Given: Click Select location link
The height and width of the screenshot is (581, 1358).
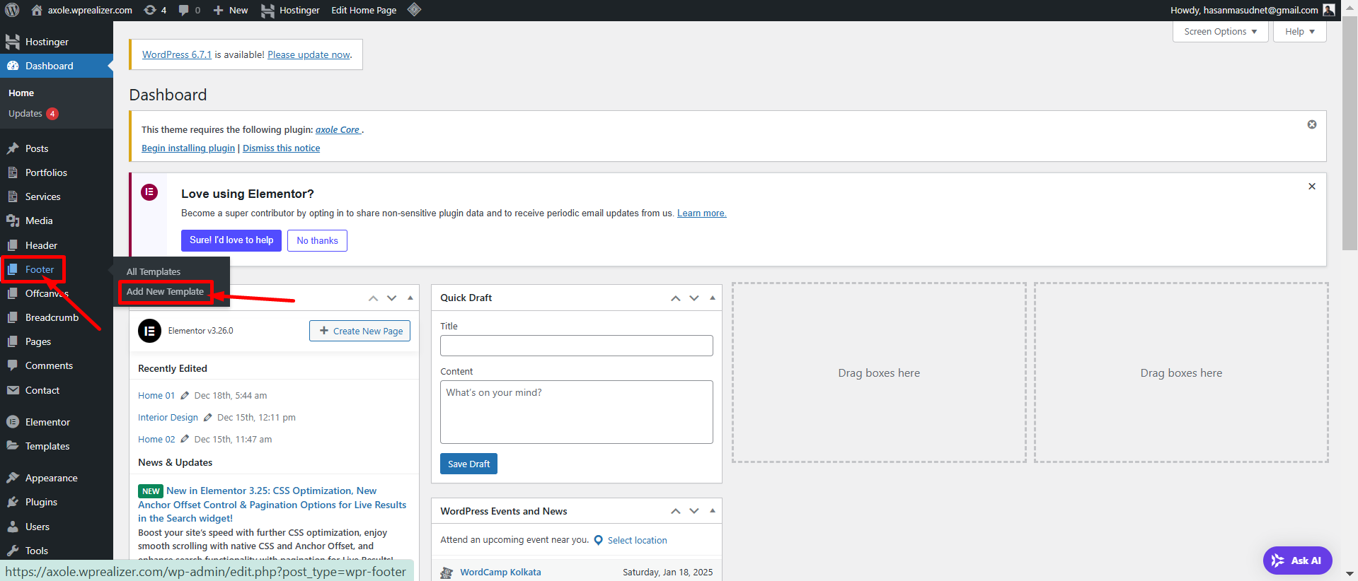Looking at the screenshot, I should point(637,540).
